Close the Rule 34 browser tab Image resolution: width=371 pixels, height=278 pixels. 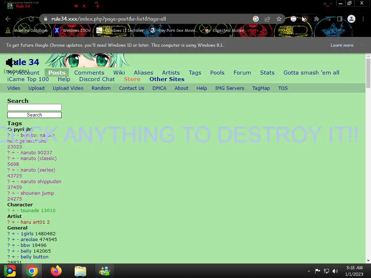84,6
